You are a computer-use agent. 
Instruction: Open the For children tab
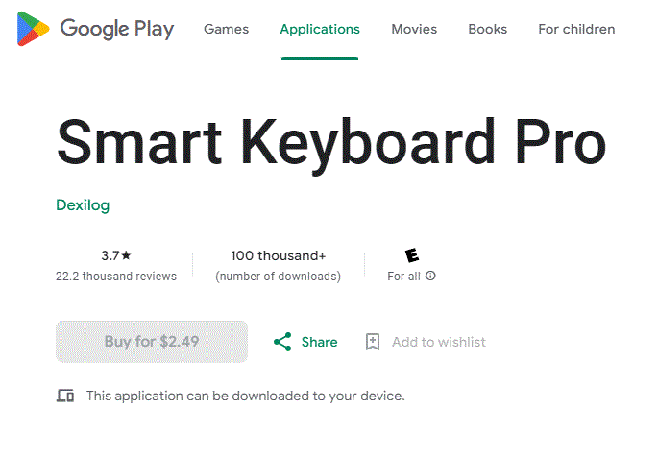[576, 29]
